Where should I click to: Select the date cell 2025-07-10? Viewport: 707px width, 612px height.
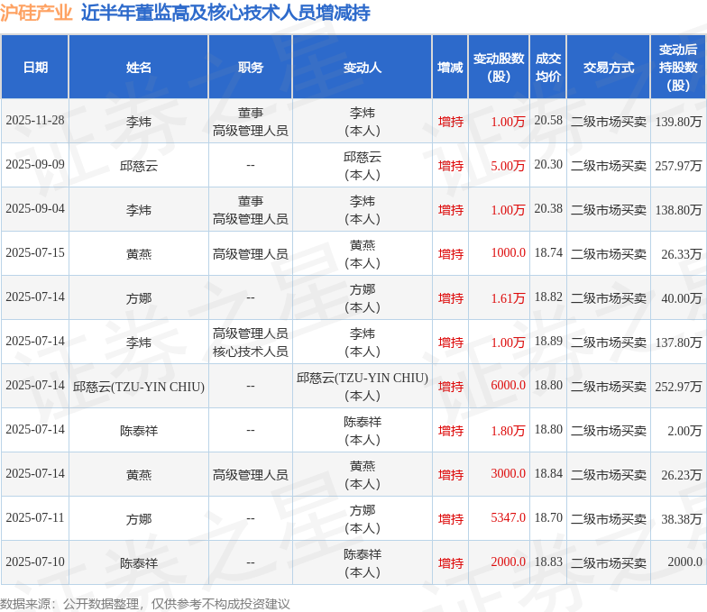click(35, 562)
